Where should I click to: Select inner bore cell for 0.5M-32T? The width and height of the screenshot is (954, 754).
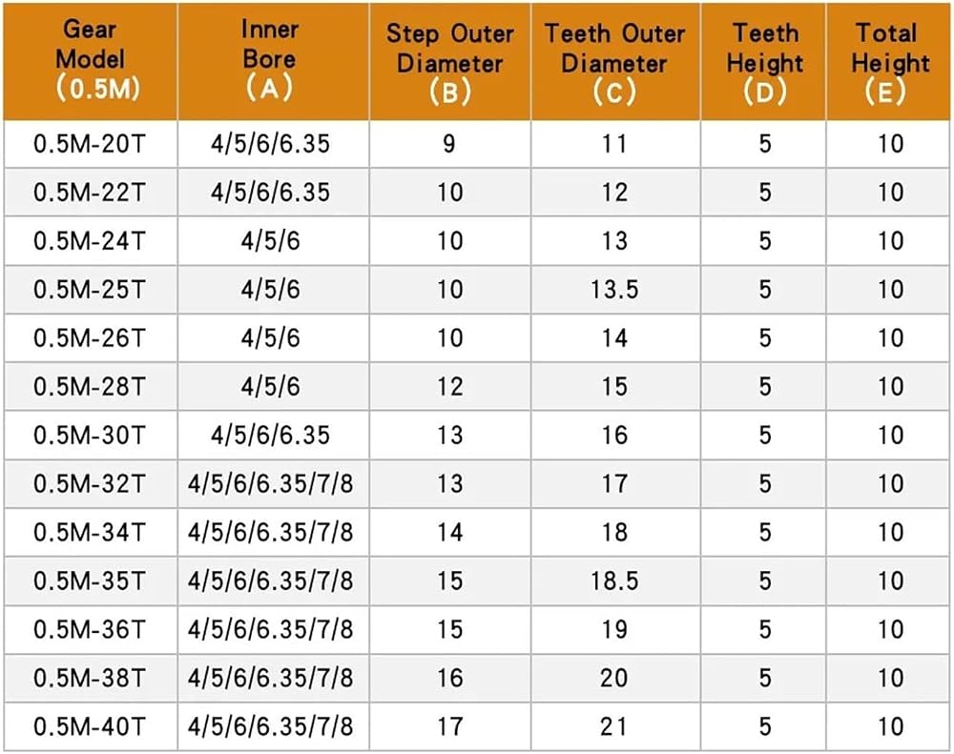click(273, 484)
